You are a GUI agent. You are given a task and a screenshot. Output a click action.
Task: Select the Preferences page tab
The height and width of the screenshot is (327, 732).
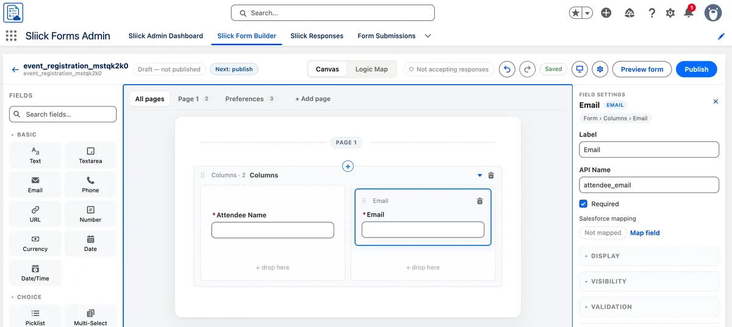pos(250,99)
